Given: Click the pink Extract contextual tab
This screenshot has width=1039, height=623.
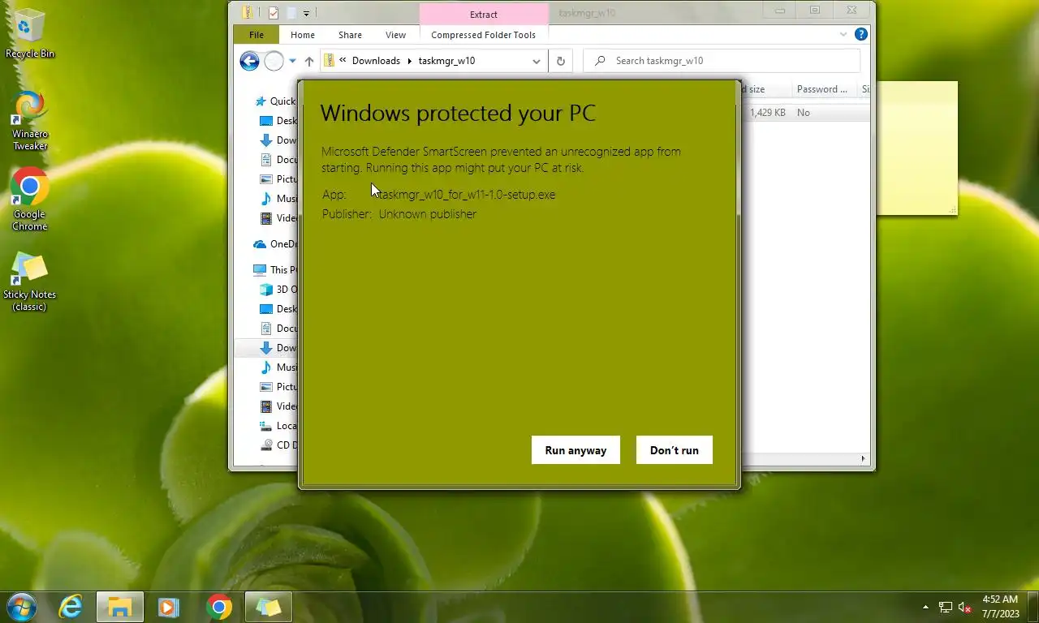Looking at the screenshot, I should coord(484,14).
